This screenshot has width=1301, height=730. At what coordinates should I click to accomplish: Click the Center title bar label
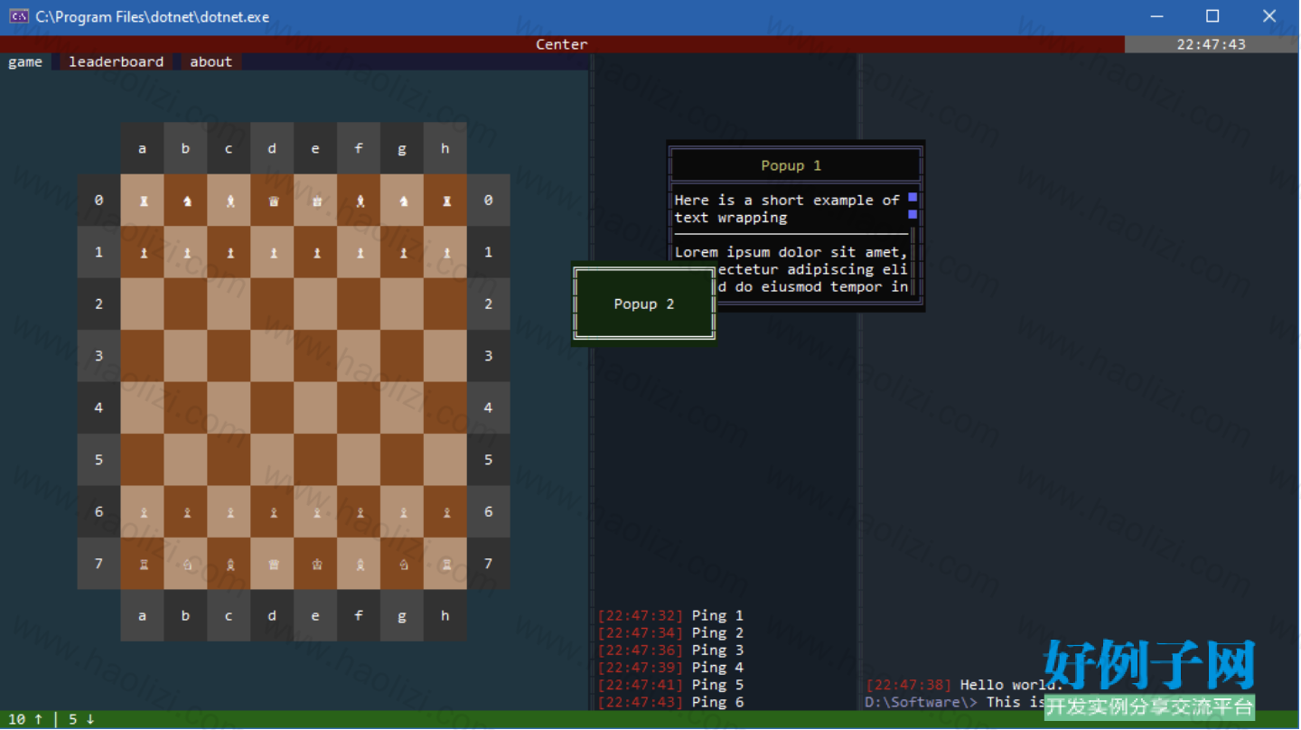pyautogui.click(x=562, y=44)
